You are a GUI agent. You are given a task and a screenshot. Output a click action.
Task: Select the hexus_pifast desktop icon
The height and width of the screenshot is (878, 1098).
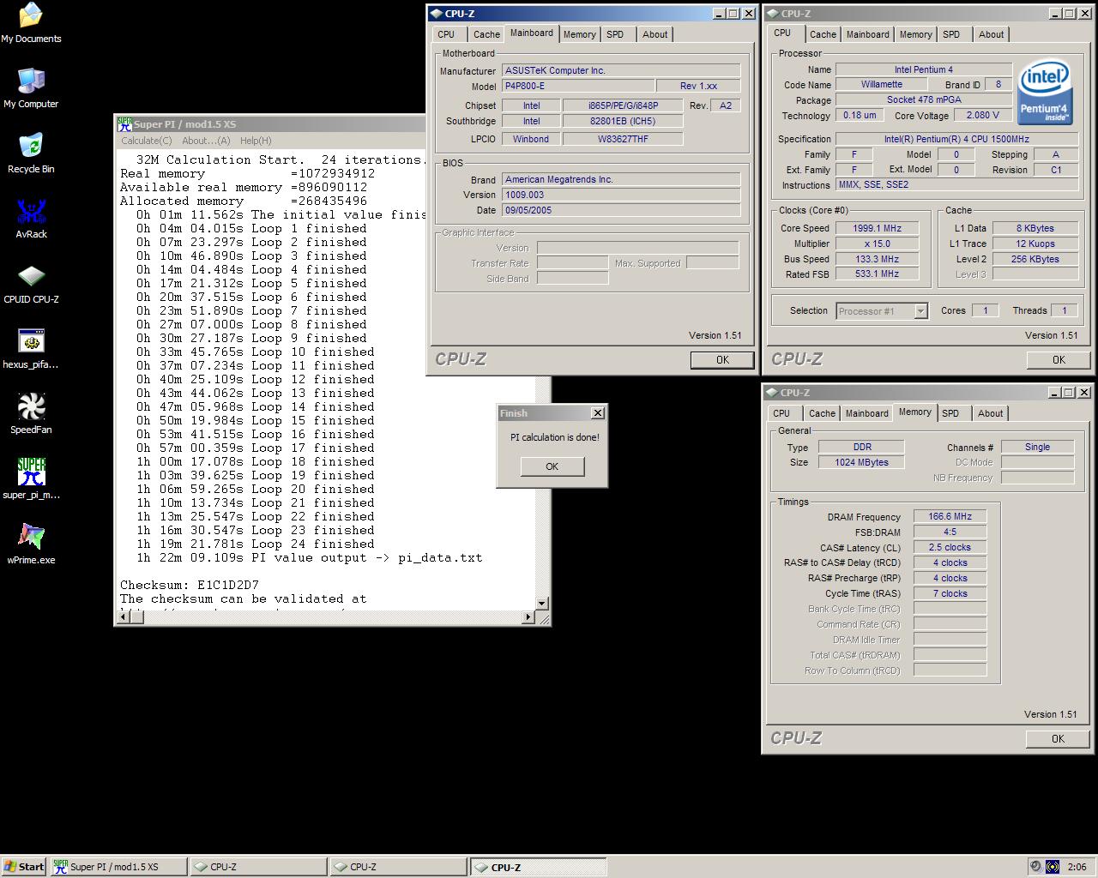click(31, 348)
